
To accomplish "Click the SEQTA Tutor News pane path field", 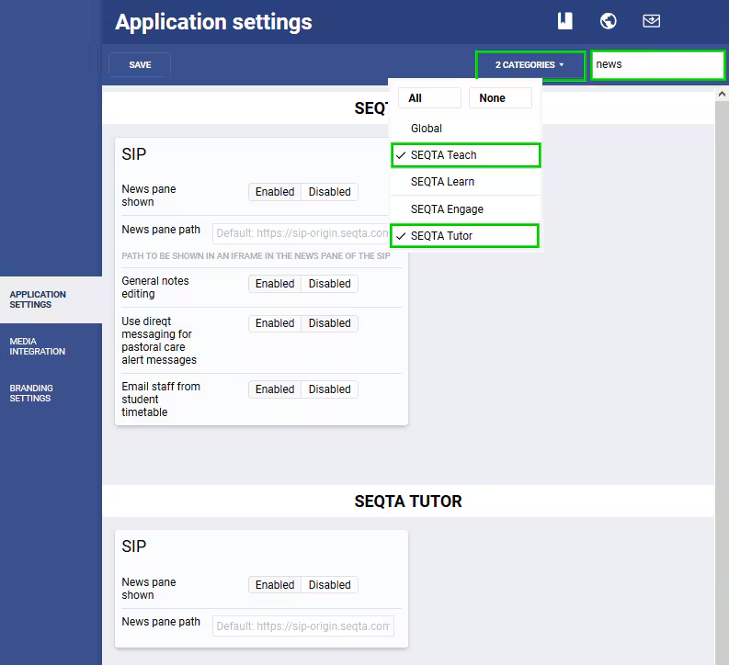I will [303, 626].
